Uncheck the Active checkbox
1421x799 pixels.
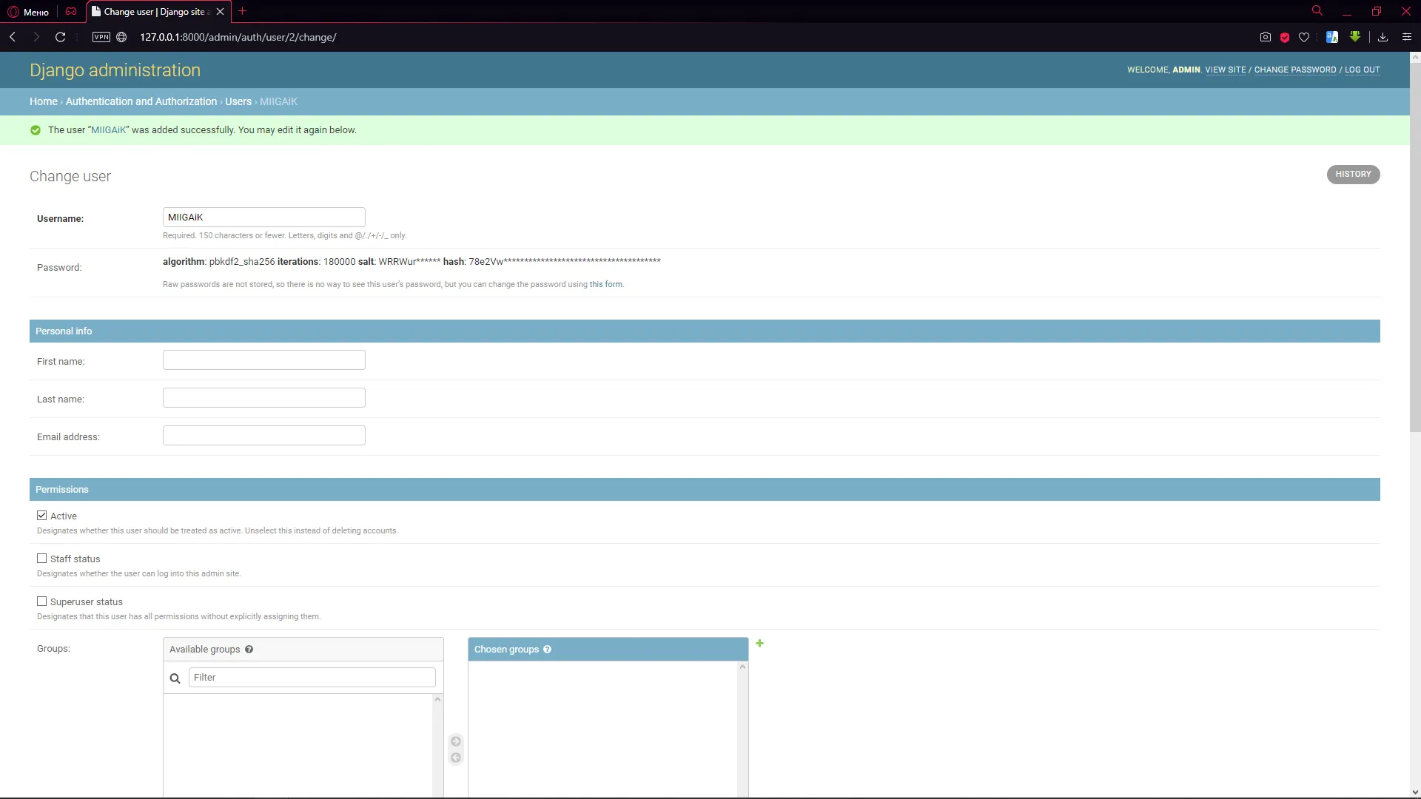coord(42,516)
